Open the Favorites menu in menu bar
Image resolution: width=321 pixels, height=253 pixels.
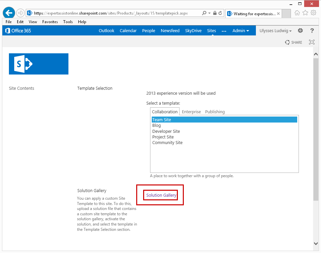(x=50, y=22)
